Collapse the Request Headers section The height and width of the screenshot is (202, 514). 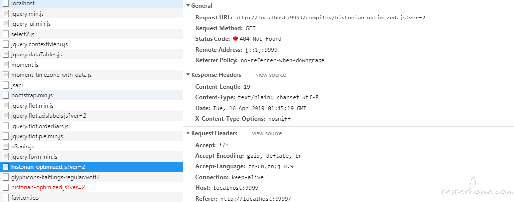pyautogui.click(x=188, y=133)
